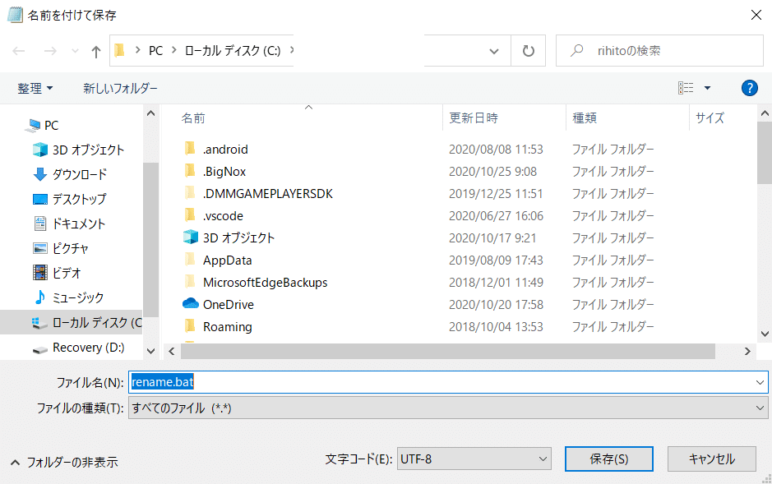The image size is (772, 484).
Task: Select ドキュメント in navigation pane
Action: (69, 224)
